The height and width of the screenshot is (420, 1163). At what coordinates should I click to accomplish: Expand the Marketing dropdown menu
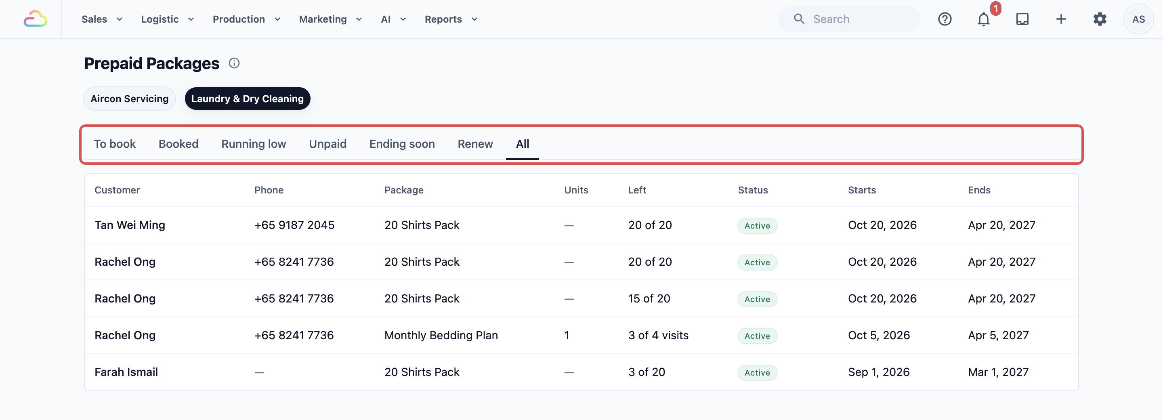[330, 19]
